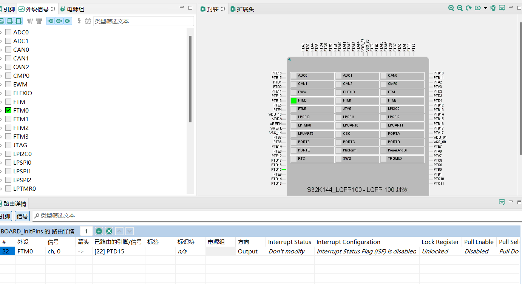Toggle the third routed-signal arrow filter
The image size is (522, 284).
(68, 21)
